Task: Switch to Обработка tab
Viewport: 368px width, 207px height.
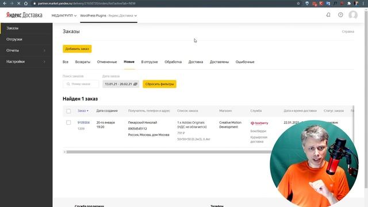Action: [x=173, y=62]
